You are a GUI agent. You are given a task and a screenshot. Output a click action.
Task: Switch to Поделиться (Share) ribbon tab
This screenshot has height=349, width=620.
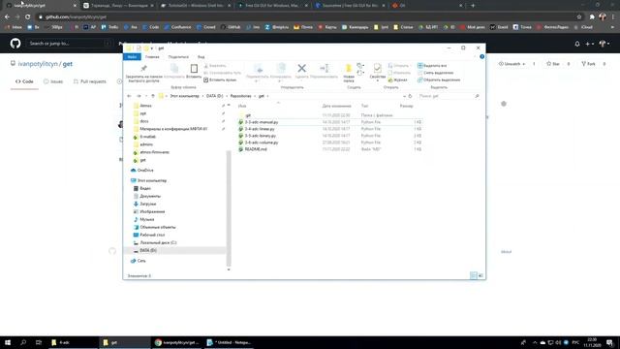point(178,57)
